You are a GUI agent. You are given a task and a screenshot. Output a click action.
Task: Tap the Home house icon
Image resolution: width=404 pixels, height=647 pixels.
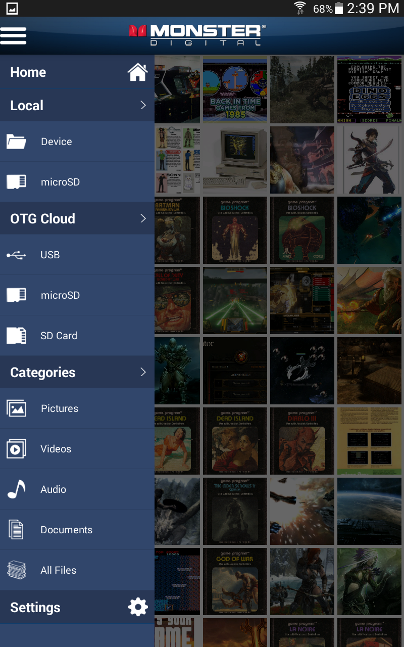pyautogui.click(x=137, y=72)
